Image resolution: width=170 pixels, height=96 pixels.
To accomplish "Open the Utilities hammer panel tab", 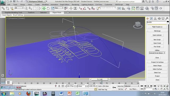I will pos(167,19).
